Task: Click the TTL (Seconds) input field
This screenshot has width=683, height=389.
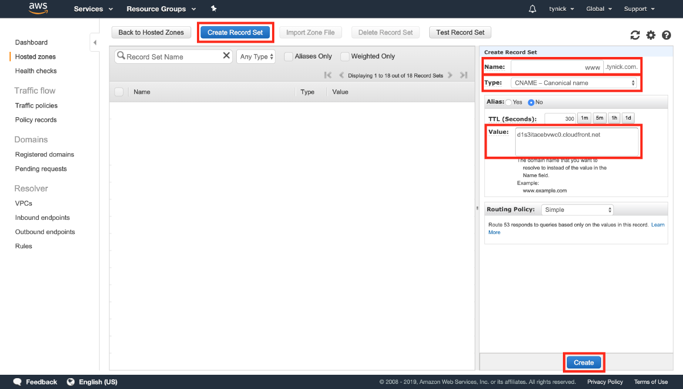Action: (560, 118)
